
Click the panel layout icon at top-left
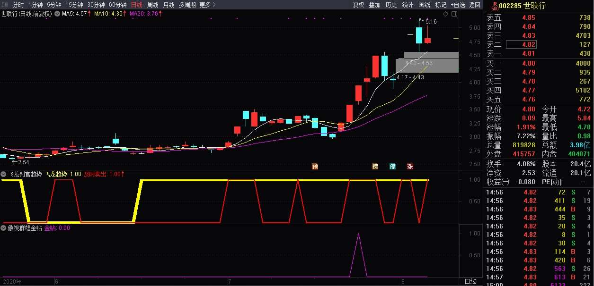point(5,5)
